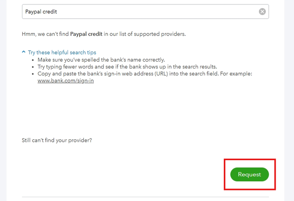Click the "Hmm, we can't find" message start

click(45, 34)
